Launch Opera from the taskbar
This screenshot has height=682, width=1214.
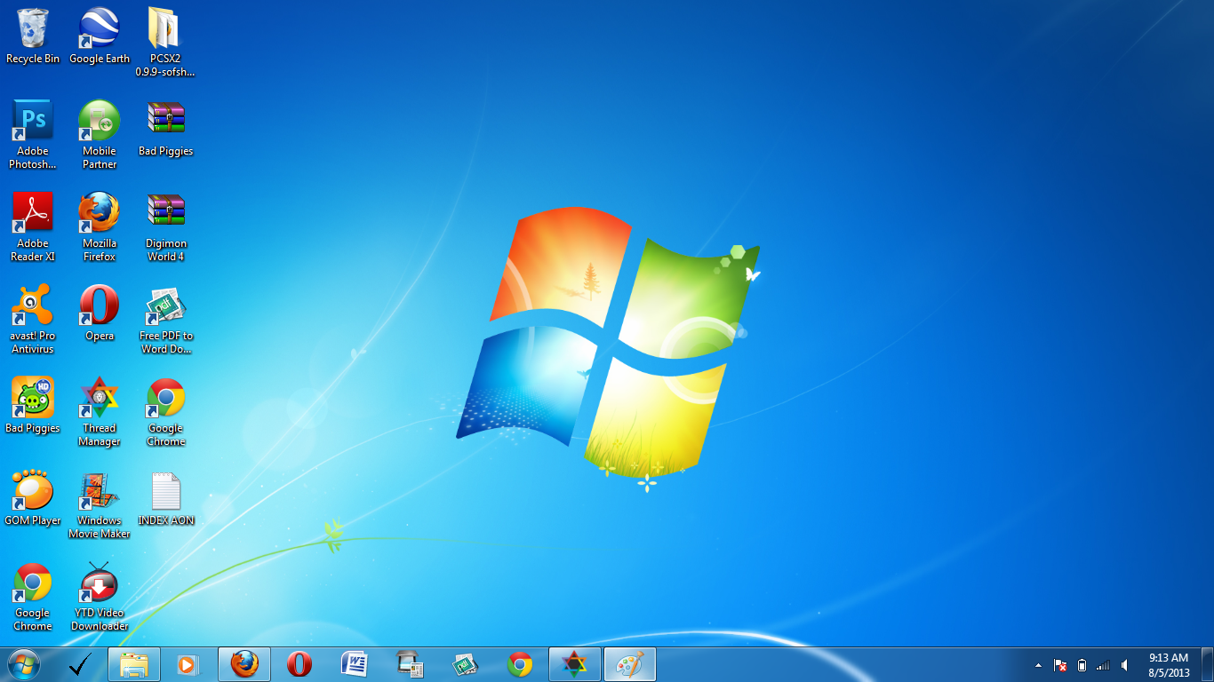pyautogui.click(x=300, y=663)
